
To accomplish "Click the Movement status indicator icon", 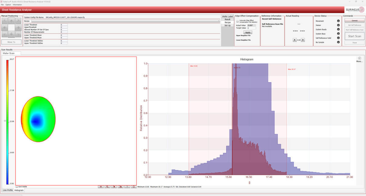I will pos(338,21).
